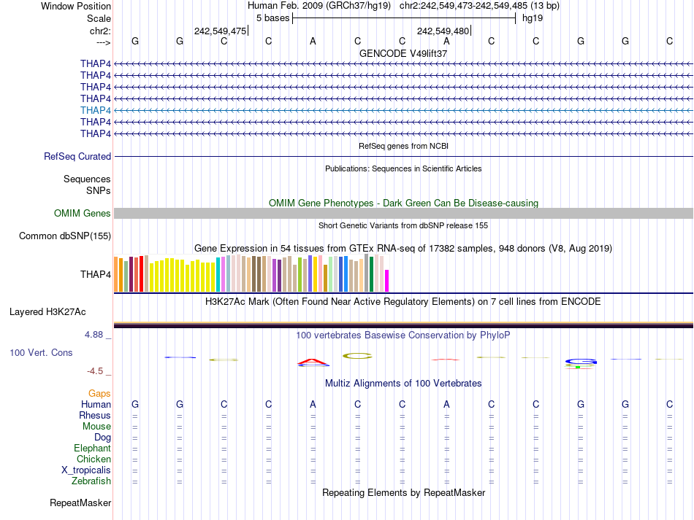Click the Human Feb. 2009 (GRCh37/hg19) assembly text
The height and width of the screenshot is (520, 694).
[x=319, y=6]
